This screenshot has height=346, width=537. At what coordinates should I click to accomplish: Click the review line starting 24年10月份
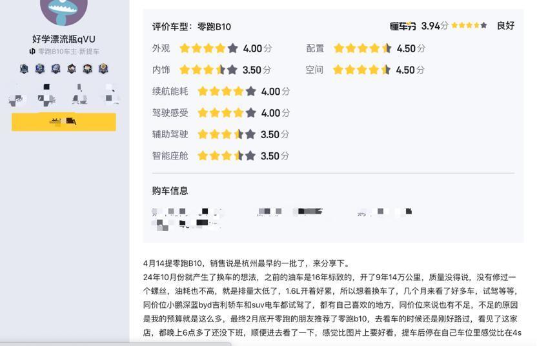[x=329, y=277]
